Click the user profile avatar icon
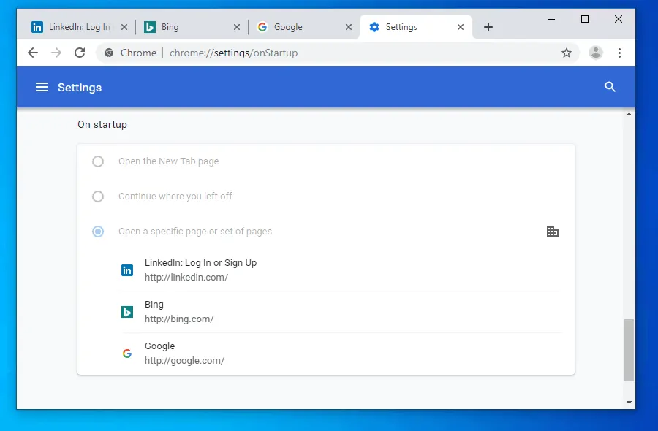 tap(596, 53)
